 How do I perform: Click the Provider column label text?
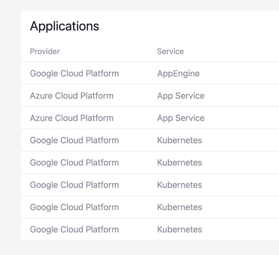[45, 51]
